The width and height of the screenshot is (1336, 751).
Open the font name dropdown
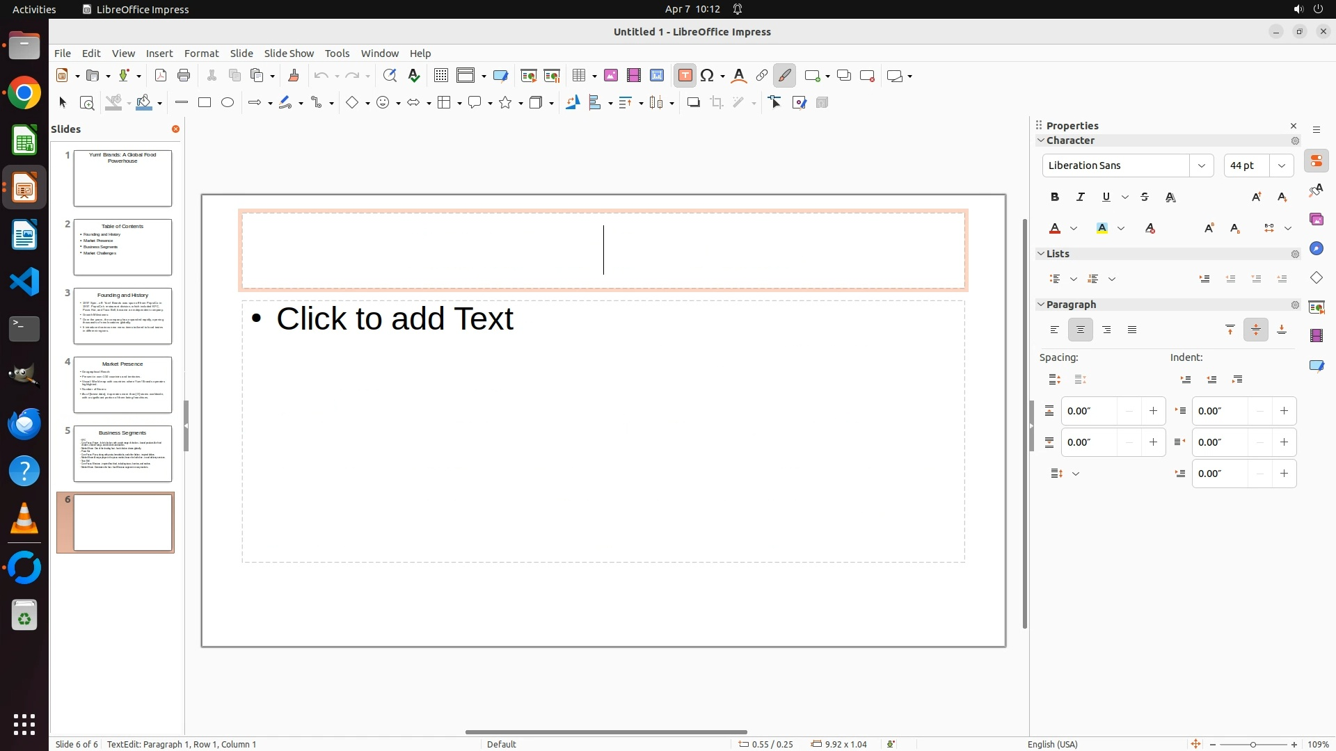(x=1201, y=165)
